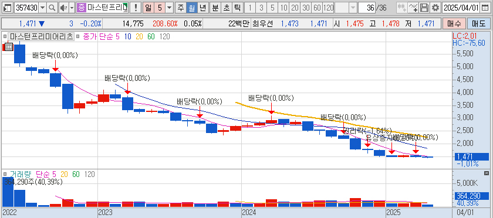Click the 2024 year label on time axis

249,213
